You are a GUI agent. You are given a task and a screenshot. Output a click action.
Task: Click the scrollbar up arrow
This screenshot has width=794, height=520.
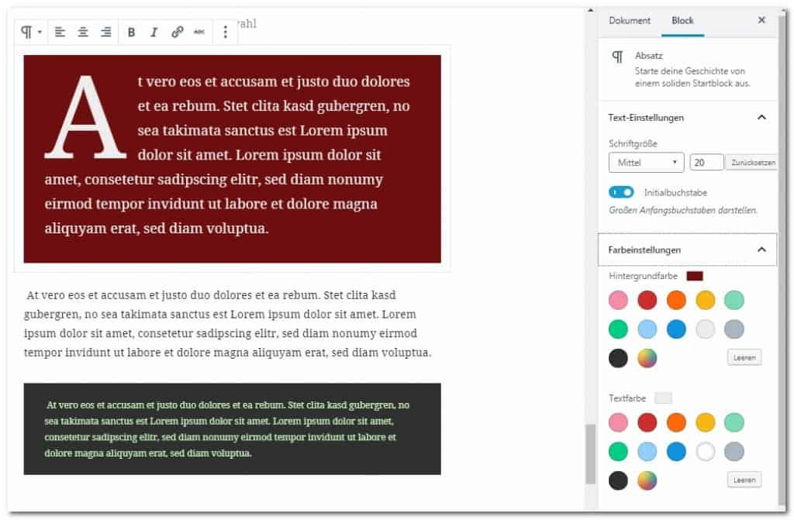[x=590, y=10]
